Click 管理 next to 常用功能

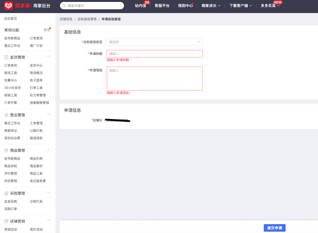point(47,30)
